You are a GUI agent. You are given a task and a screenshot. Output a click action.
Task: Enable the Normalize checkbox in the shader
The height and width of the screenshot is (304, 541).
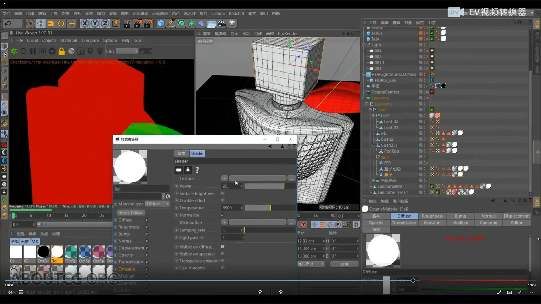pyautogui.click(x=223, y=214)
